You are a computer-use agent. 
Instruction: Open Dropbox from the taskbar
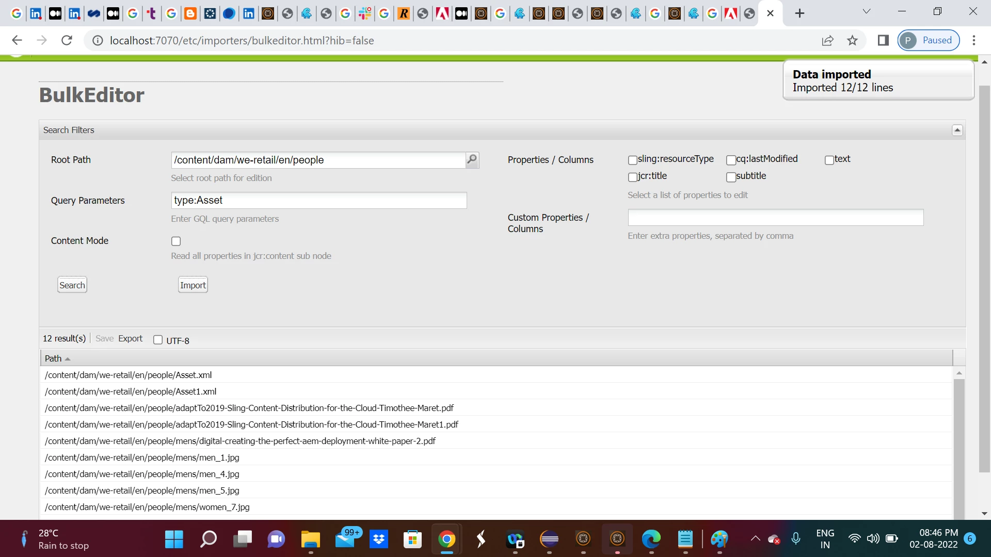click(379, 539)
